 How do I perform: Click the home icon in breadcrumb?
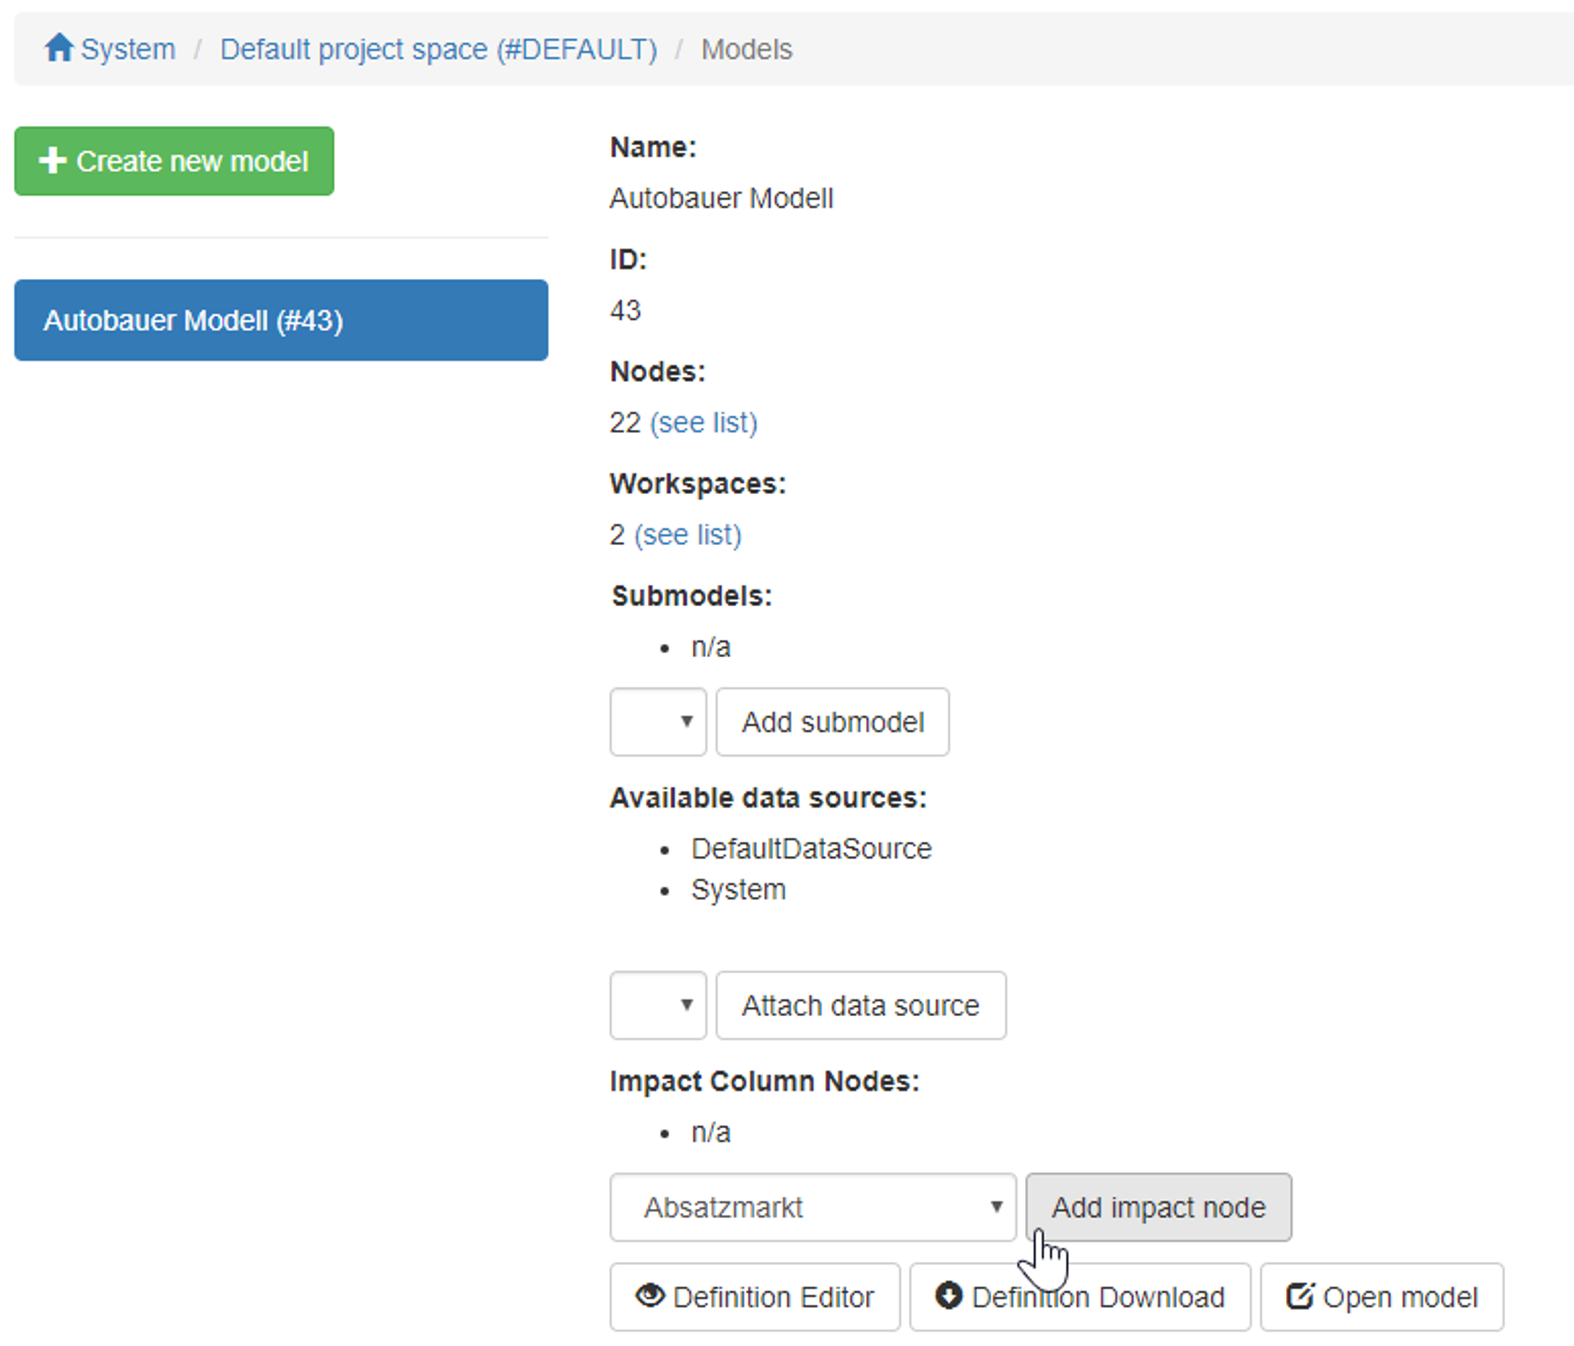click(59, 48)
